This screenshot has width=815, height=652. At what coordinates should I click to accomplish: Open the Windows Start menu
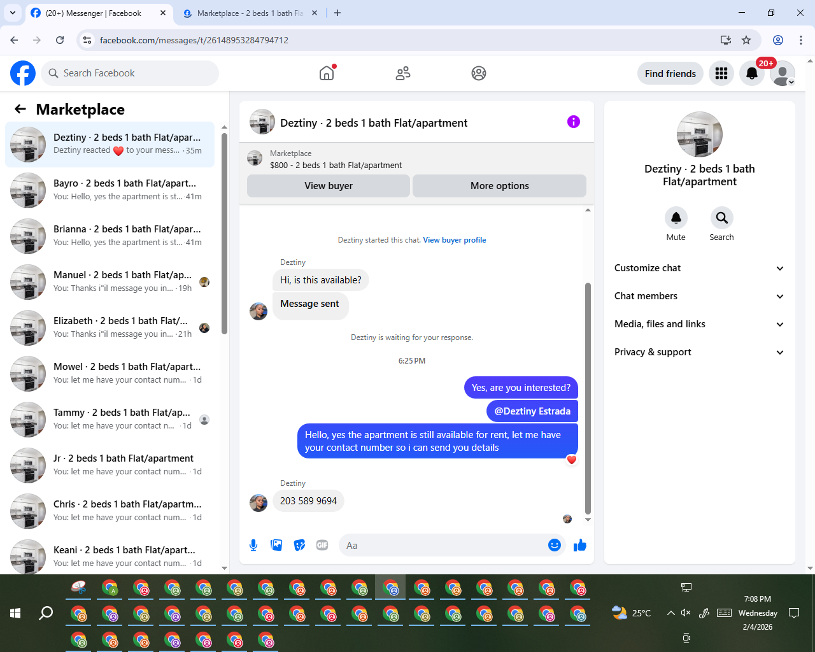[x=15, y=613]
